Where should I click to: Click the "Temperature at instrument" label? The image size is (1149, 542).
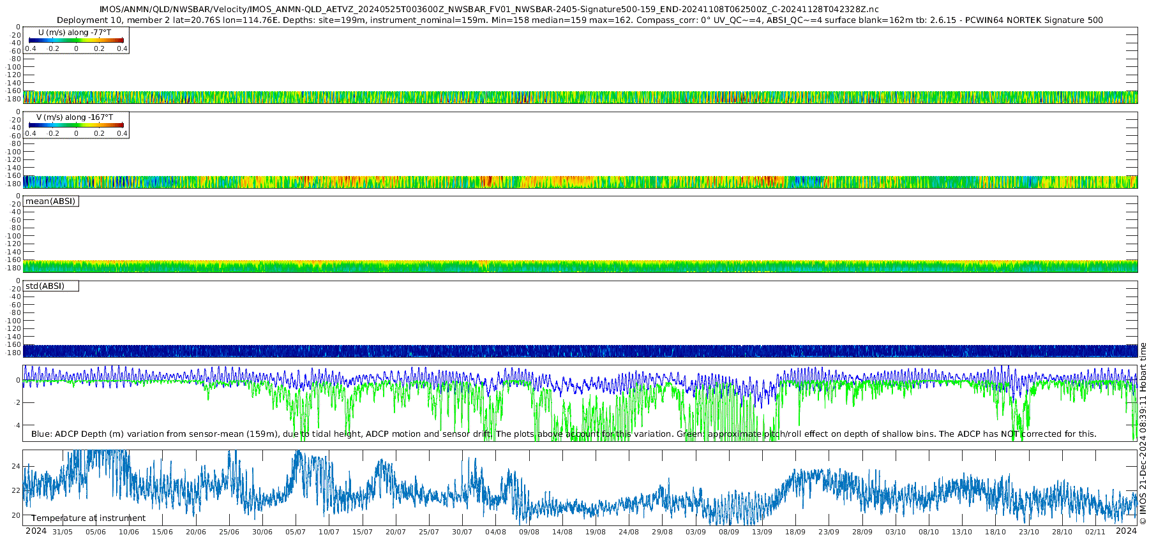(x=88, y=518)
